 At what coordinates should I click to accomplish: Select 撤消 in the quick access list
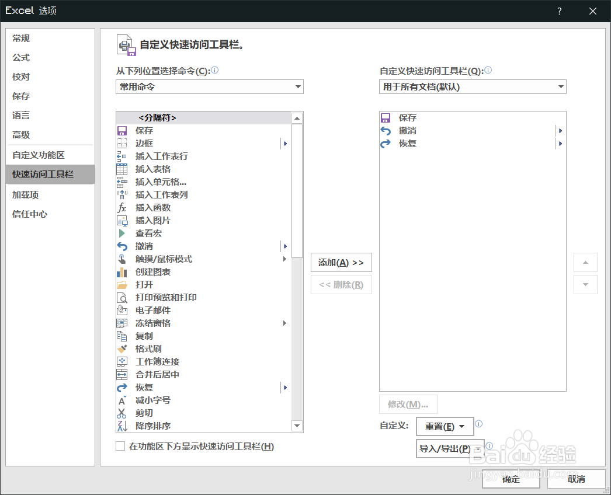(x=407, y=130)
